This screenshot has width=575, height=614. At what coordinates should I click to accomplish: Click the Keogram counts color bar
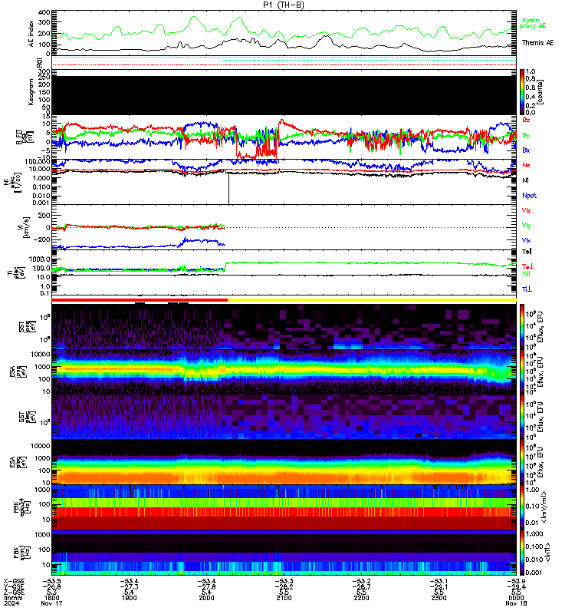(x=522, y=92)
